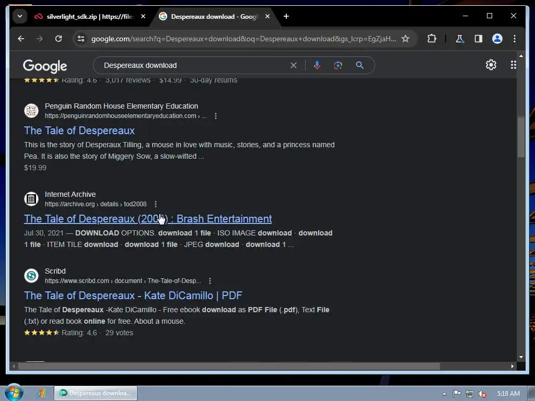Click the 5:18 AM clock
Screen dimensions: 535x401
[x=508, y=394]
